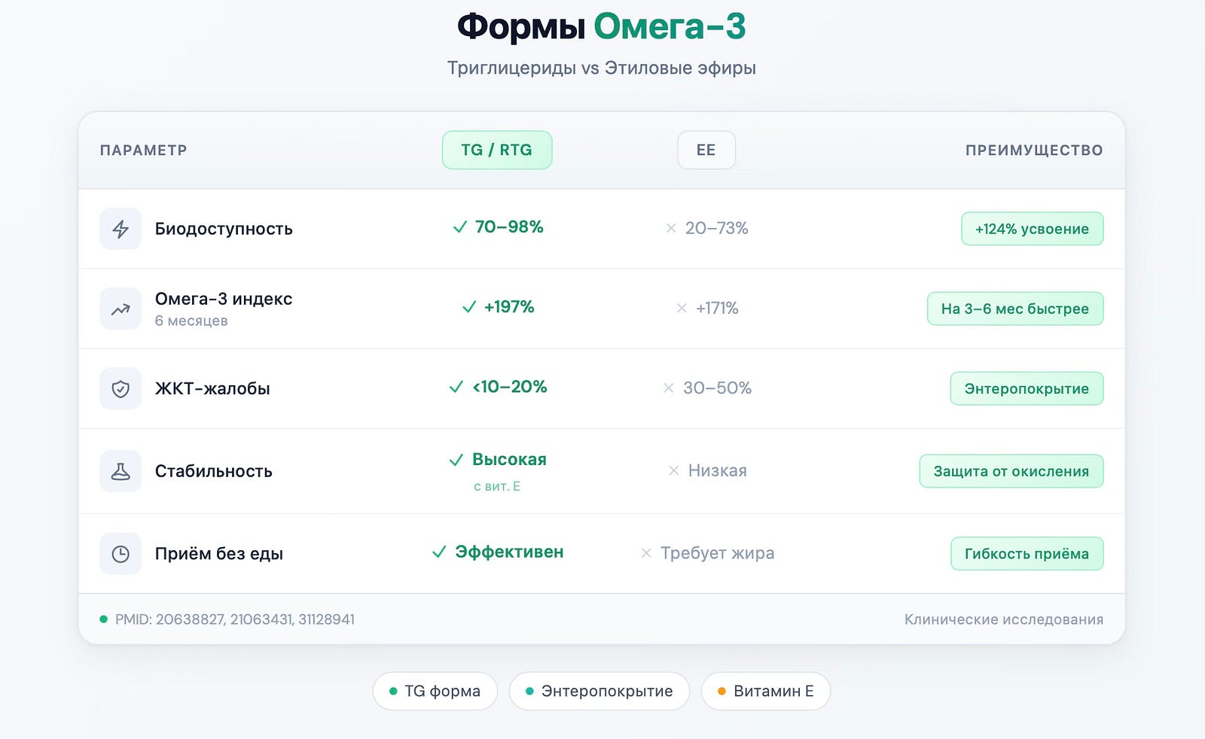Click the TG форма chip below table

435,691
